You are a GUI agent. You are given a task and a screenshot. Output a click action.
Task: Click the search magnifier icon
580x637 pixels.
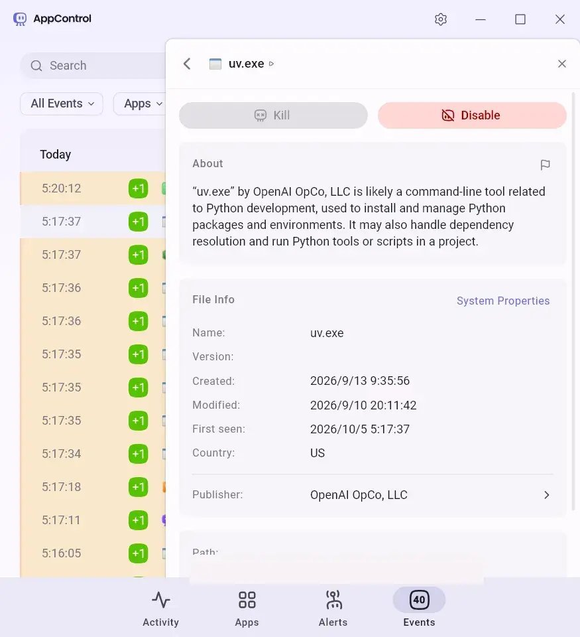point(36,66)
